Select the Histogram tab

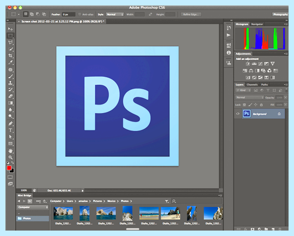coord(242,24)
